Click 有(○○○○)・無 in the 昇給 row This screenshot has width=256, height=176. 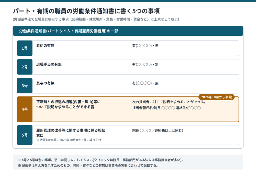pos(145,46)
